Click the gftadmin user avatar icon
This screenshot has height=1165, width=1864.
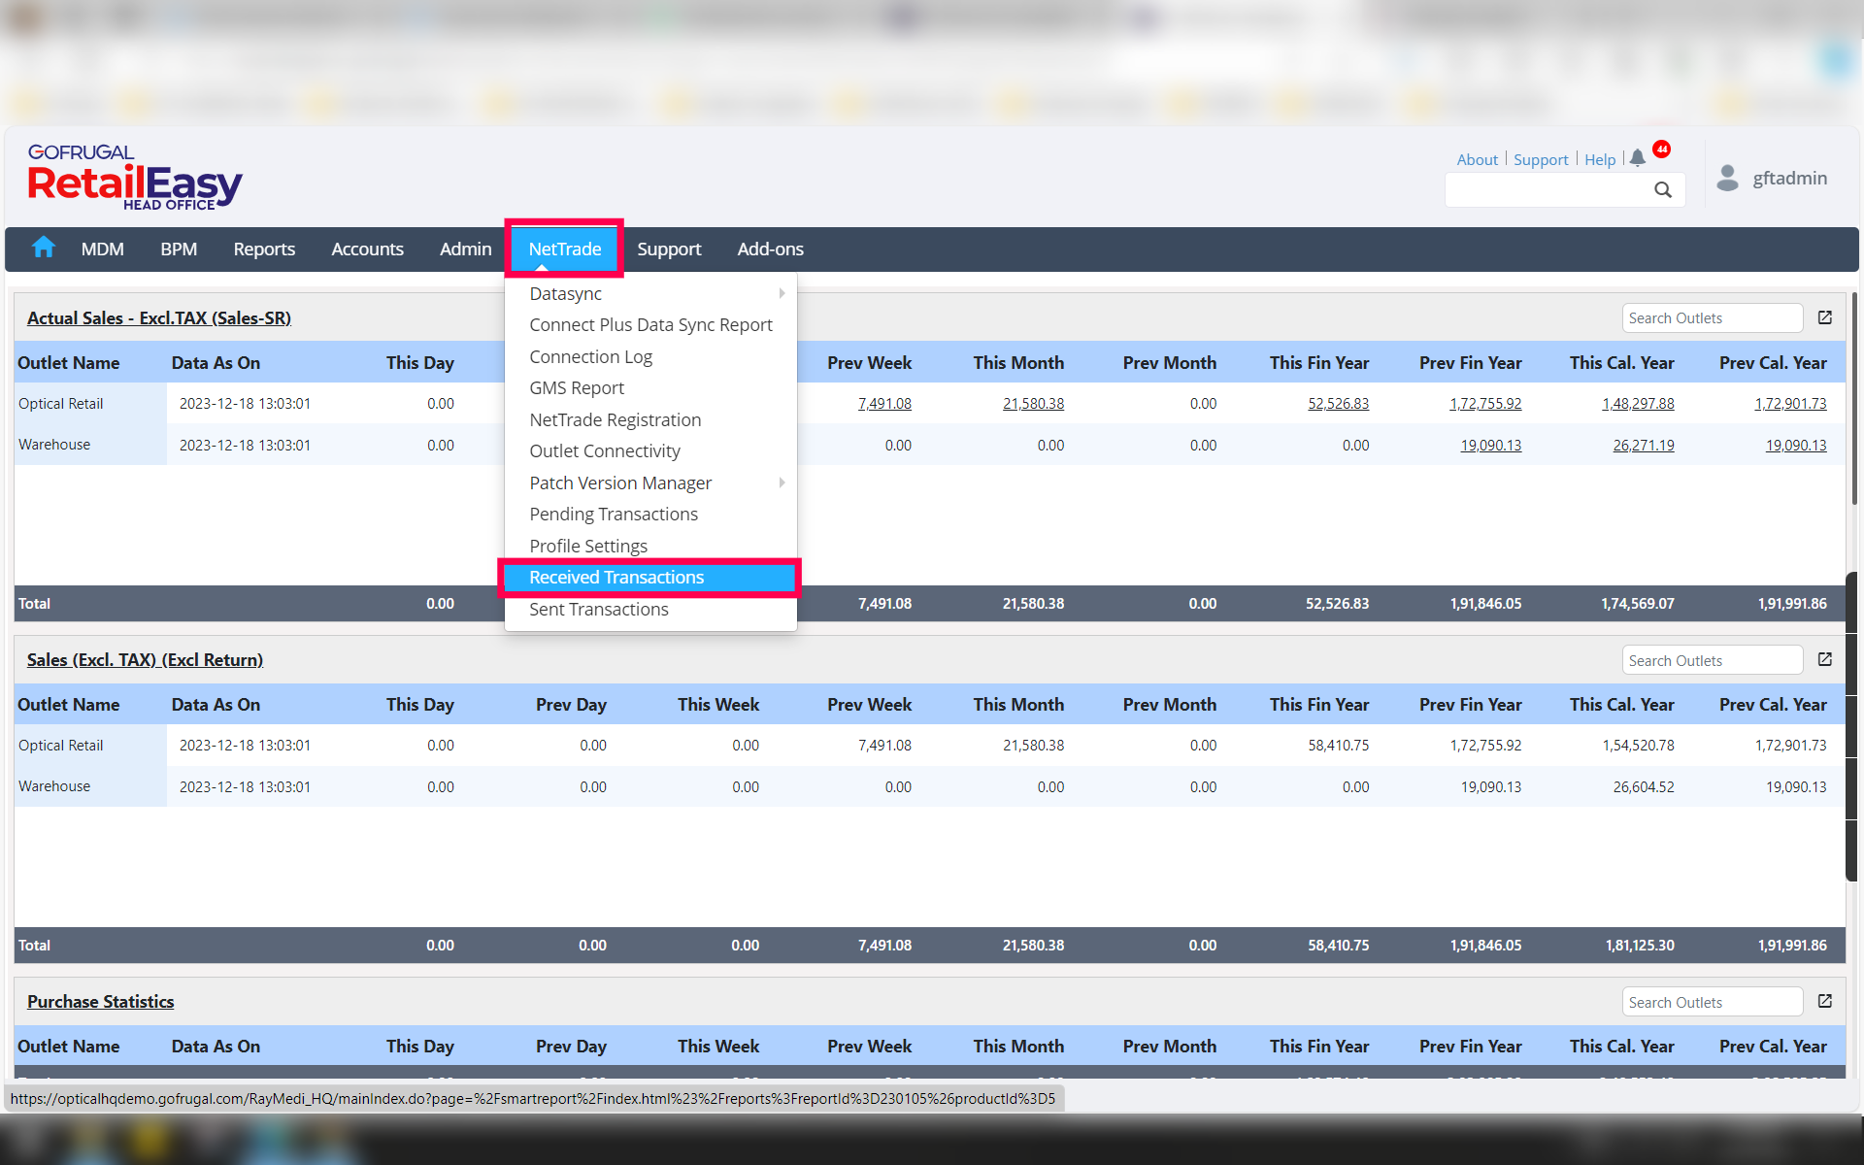pyautogui.click(x=1727, y=178)
